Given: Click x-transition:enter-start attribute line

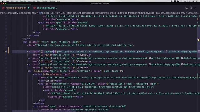Looking at the screenshot, I should [73, 110].
